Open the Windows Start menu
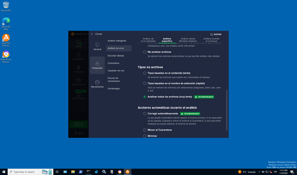This screenshot has width=297, height=175. click(4, 172)
